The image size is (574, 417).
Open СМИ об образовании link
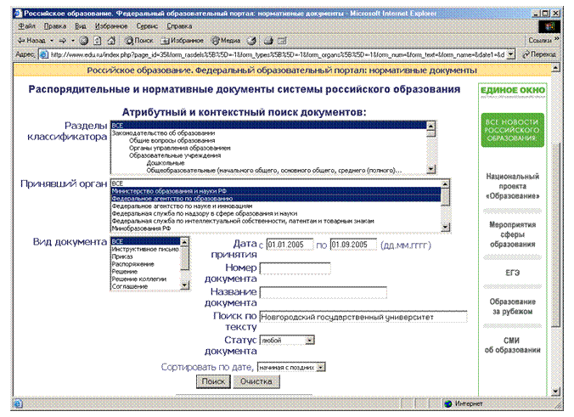512,346
